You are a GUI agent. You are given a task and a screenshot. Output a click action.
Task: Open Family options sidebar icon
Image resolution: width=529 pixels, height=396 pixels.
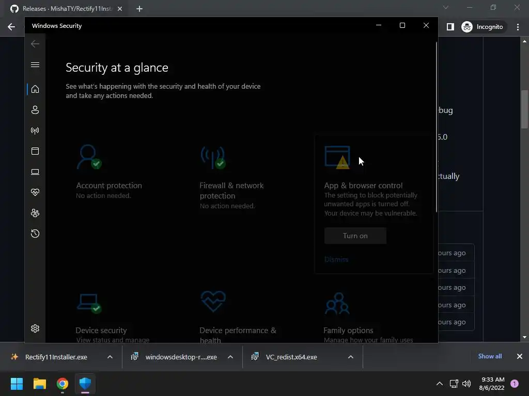pyautogui.click(x=35, y=213)
